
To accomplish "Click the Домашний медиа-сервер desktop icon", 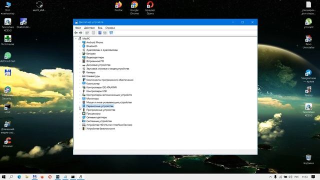I will tap(7, 127).
